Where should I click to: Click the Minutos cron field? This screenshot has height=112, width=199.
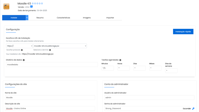[x=108, y=68]
